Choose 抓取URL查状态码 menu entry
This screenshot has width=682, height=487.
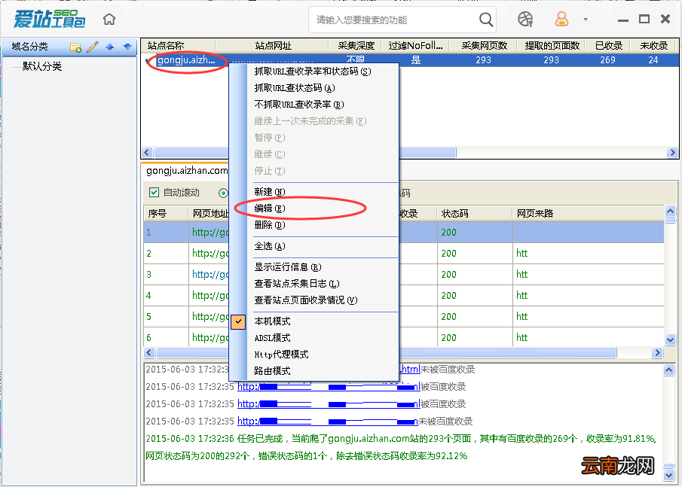[x=295, y=88]
